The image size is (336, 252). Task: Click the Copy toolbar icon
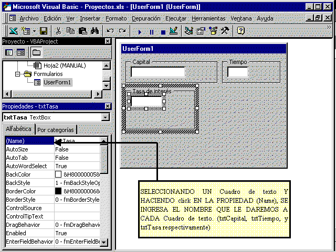coord(70,31)
